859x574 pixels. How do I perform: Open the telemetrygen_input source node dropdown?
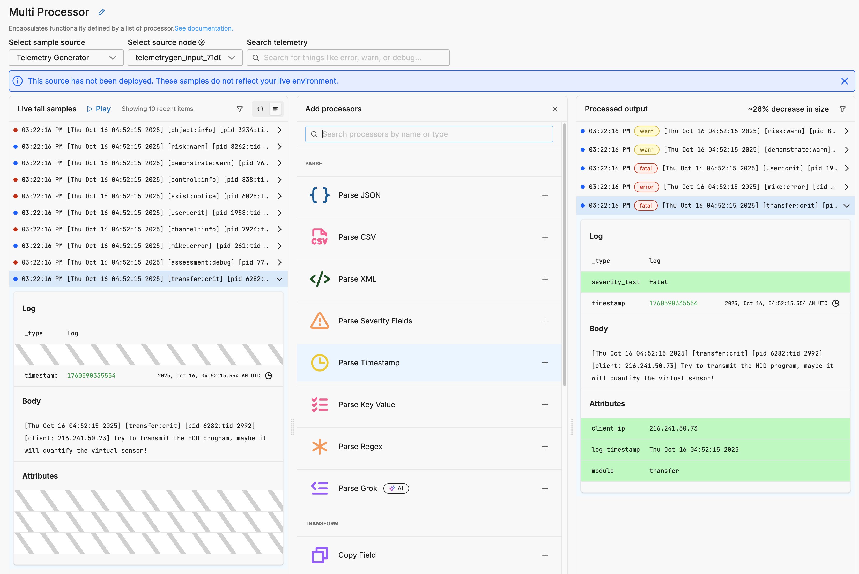coord(185,58)
